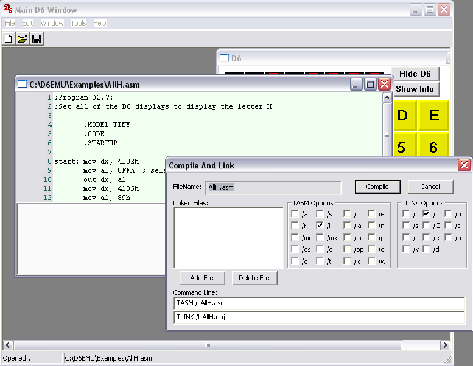The image size is (473, 366).
Task: Uncheck the TASM /l option
Action: (x=320, y=226)
